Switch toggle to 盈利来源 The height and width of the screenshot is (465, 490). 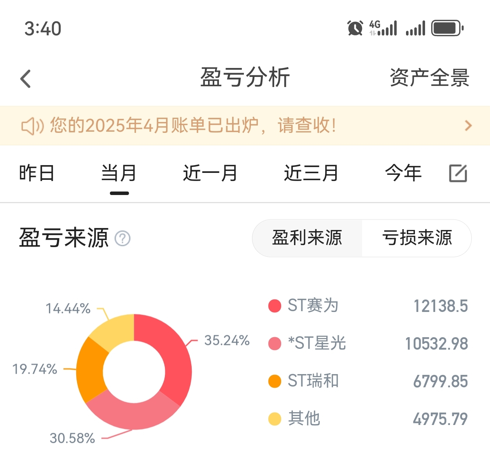click(x=307, y=238)
